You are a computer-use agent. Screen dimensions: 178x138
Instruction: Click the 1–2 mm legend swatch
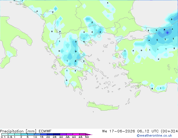[18, 134]
